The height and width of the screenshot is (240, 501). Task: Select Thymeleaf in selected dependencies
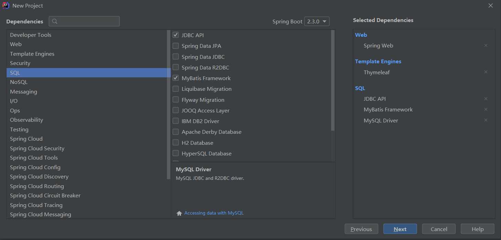[376, 72]
